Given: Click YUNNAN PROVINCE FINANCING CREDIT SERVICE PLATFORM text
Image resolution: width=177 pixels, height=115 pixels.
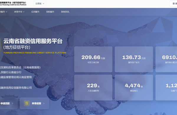Looking at the screenshot, I should coord(35,53).
